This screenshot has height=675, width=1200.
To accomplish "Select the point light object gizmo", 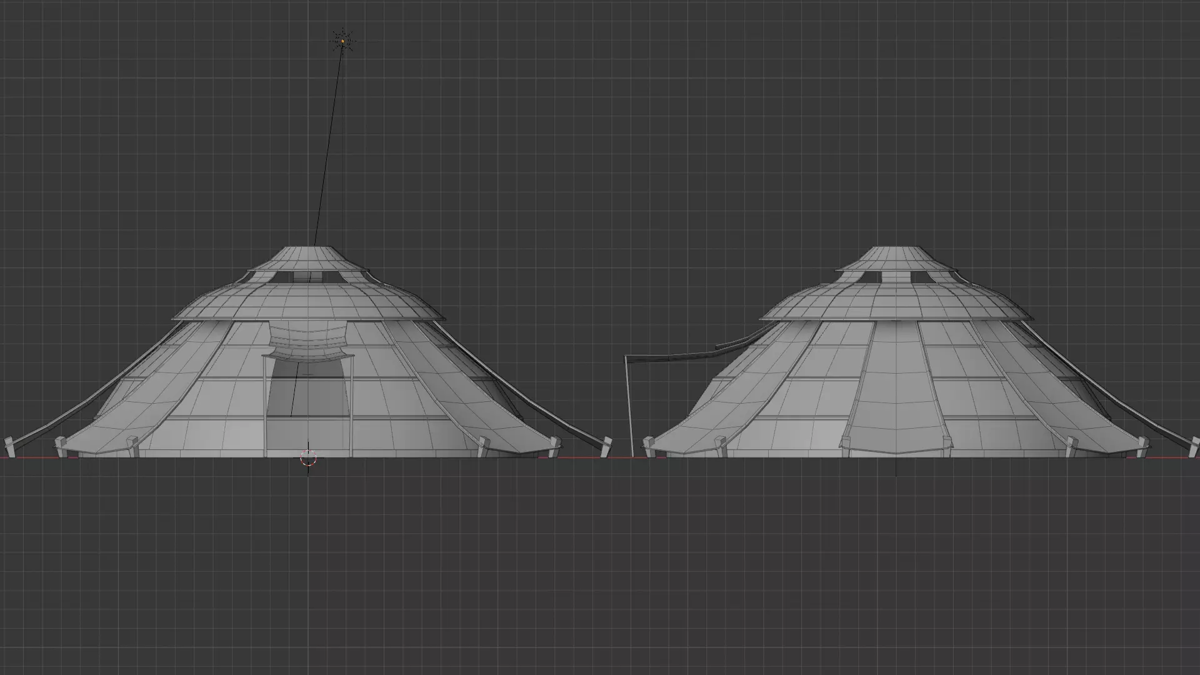I will click(x=342, y=41).
